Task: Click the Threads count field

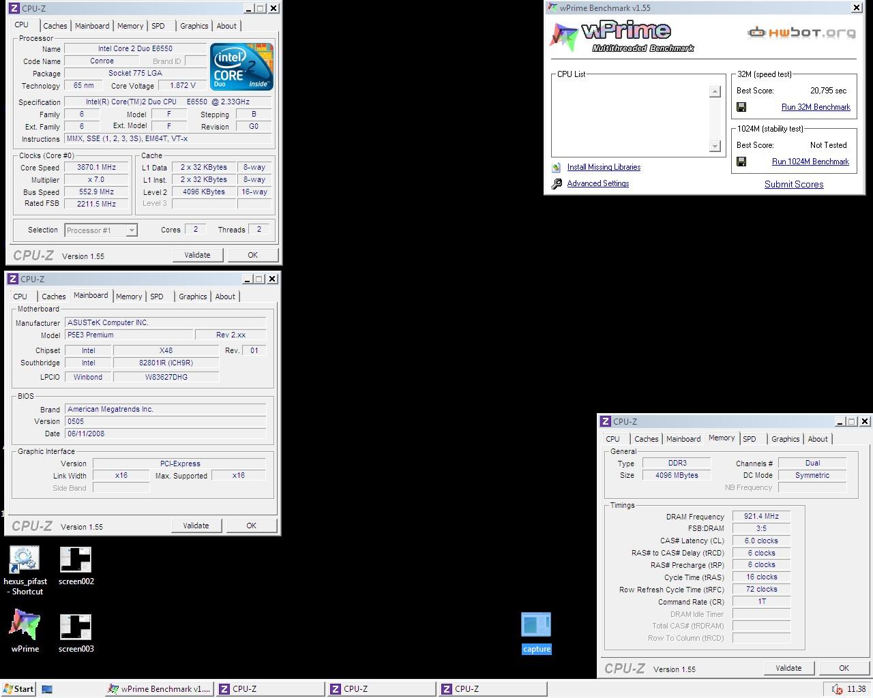Action: tap(259, 230)
